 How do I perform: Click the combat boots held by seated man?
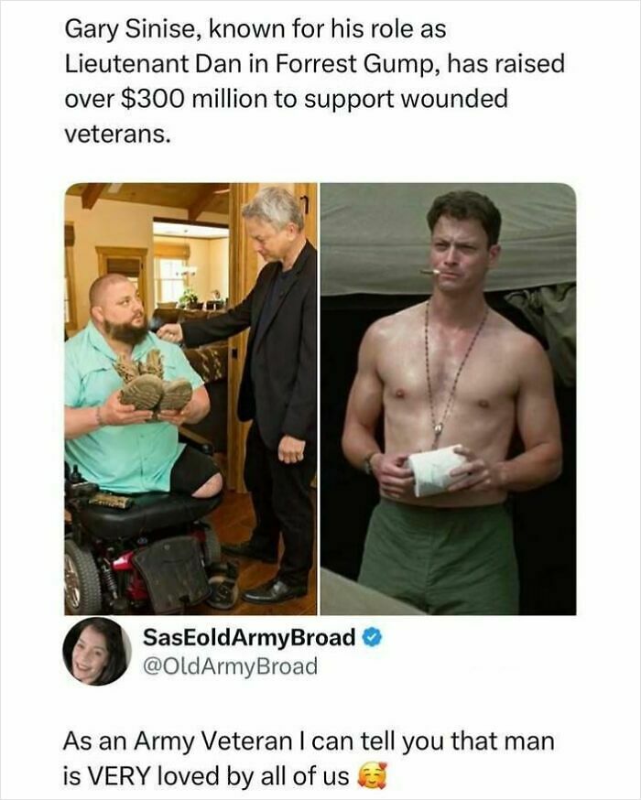[x=153, y=386]
